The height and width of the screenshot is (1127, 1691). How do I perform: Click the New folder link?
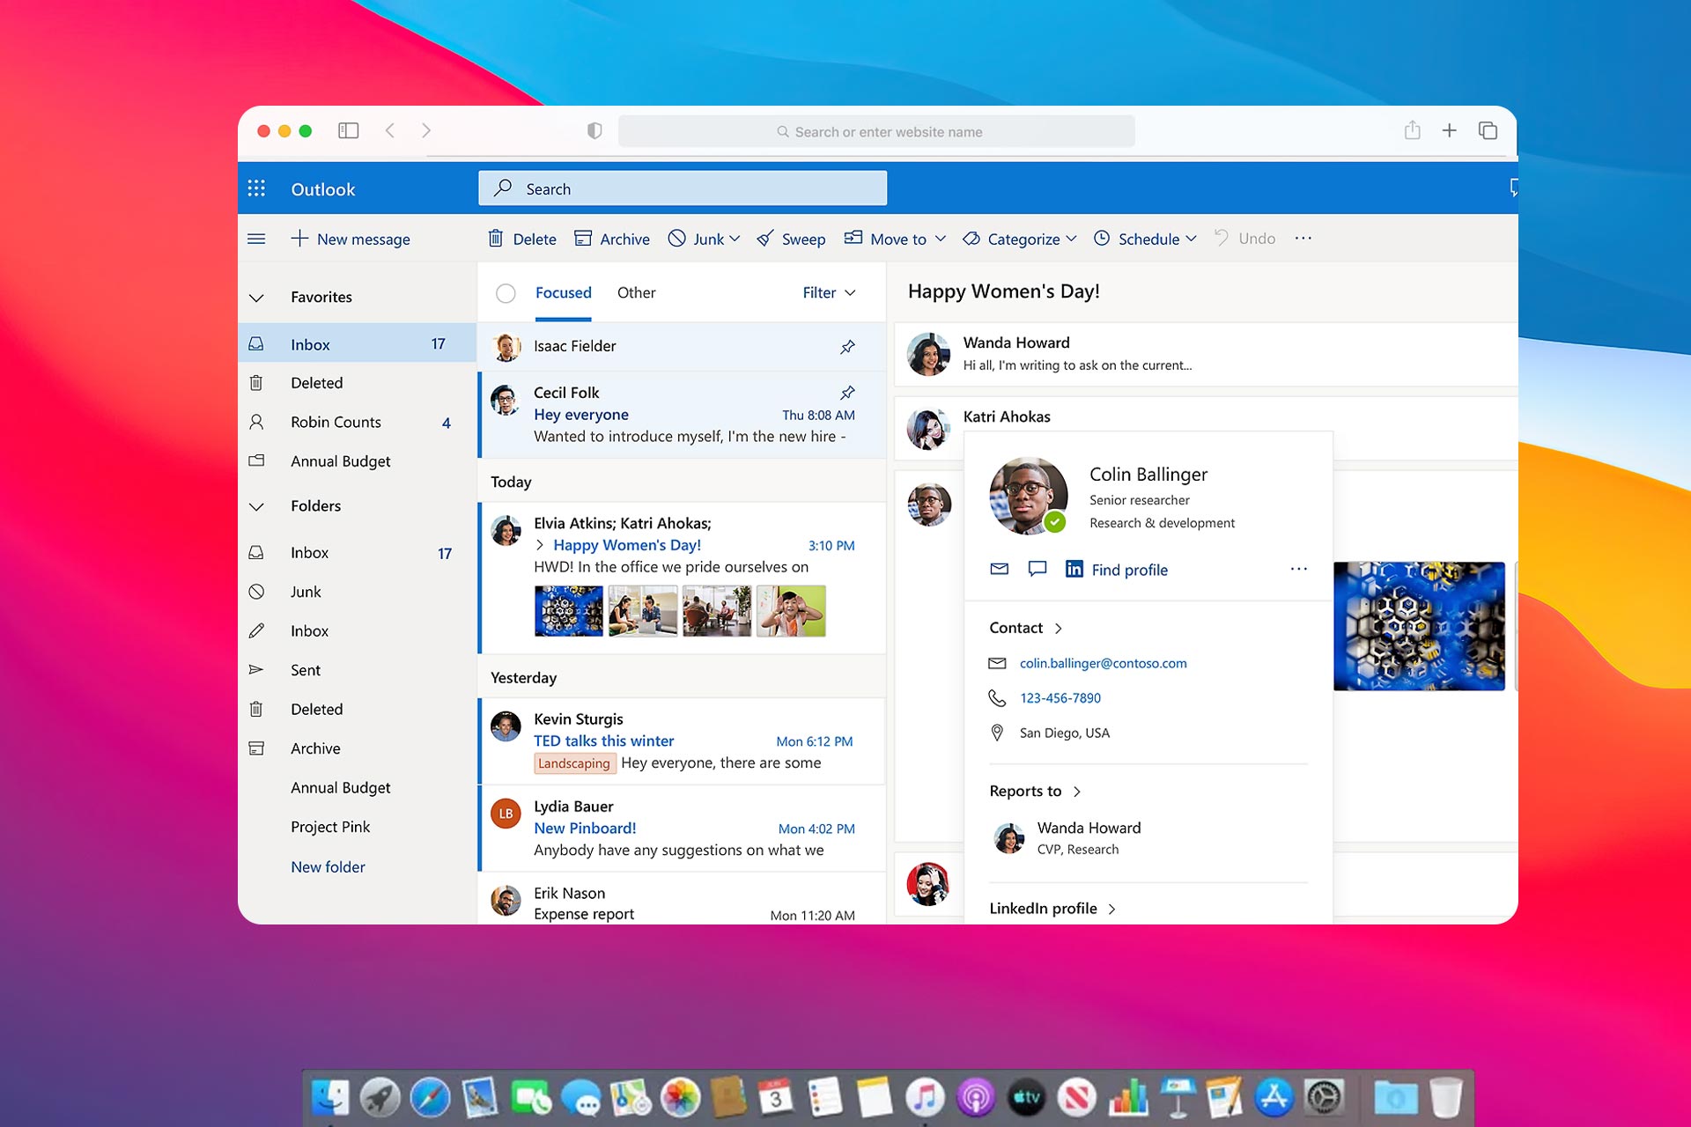[x=328, y=866]
